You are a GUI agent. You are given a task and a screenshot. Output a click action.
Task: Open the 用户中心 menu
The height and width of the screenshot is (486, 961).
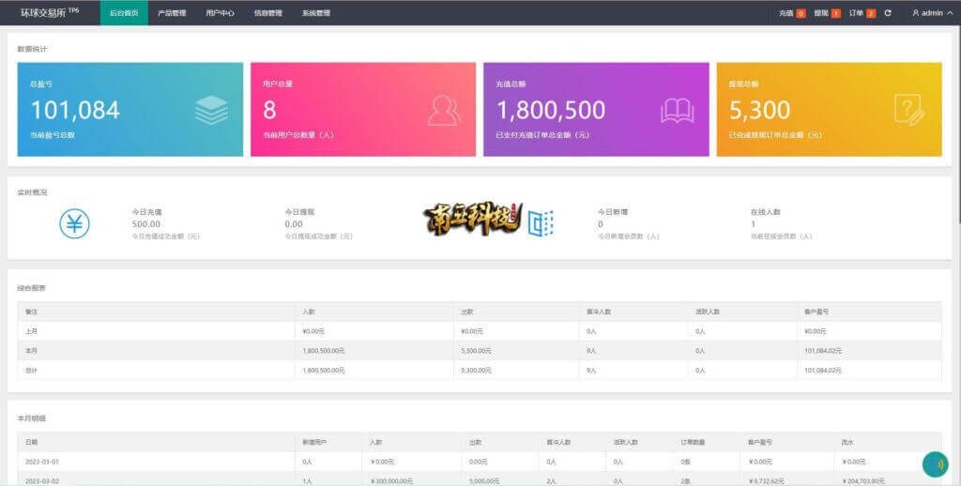(220, 13)
